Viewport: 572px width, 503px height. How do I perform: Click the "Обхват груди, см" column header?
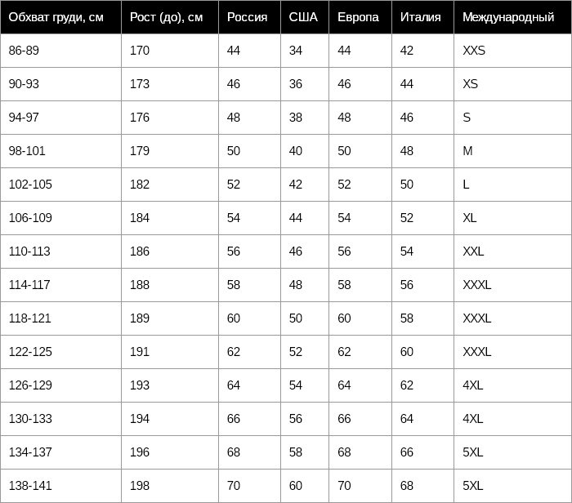[56, 17]
